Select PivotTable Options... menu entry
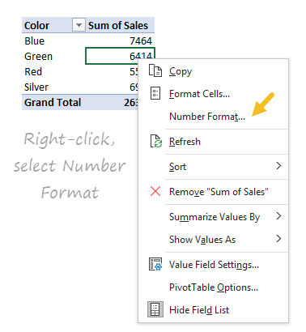 tap(213, 287)
